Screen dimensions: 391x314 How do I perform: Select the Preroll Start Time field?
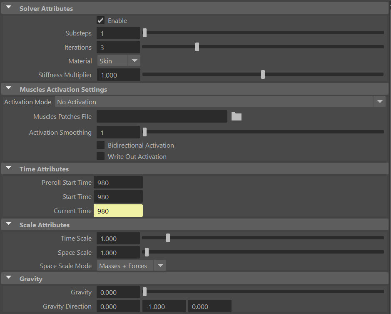point(118,182)
